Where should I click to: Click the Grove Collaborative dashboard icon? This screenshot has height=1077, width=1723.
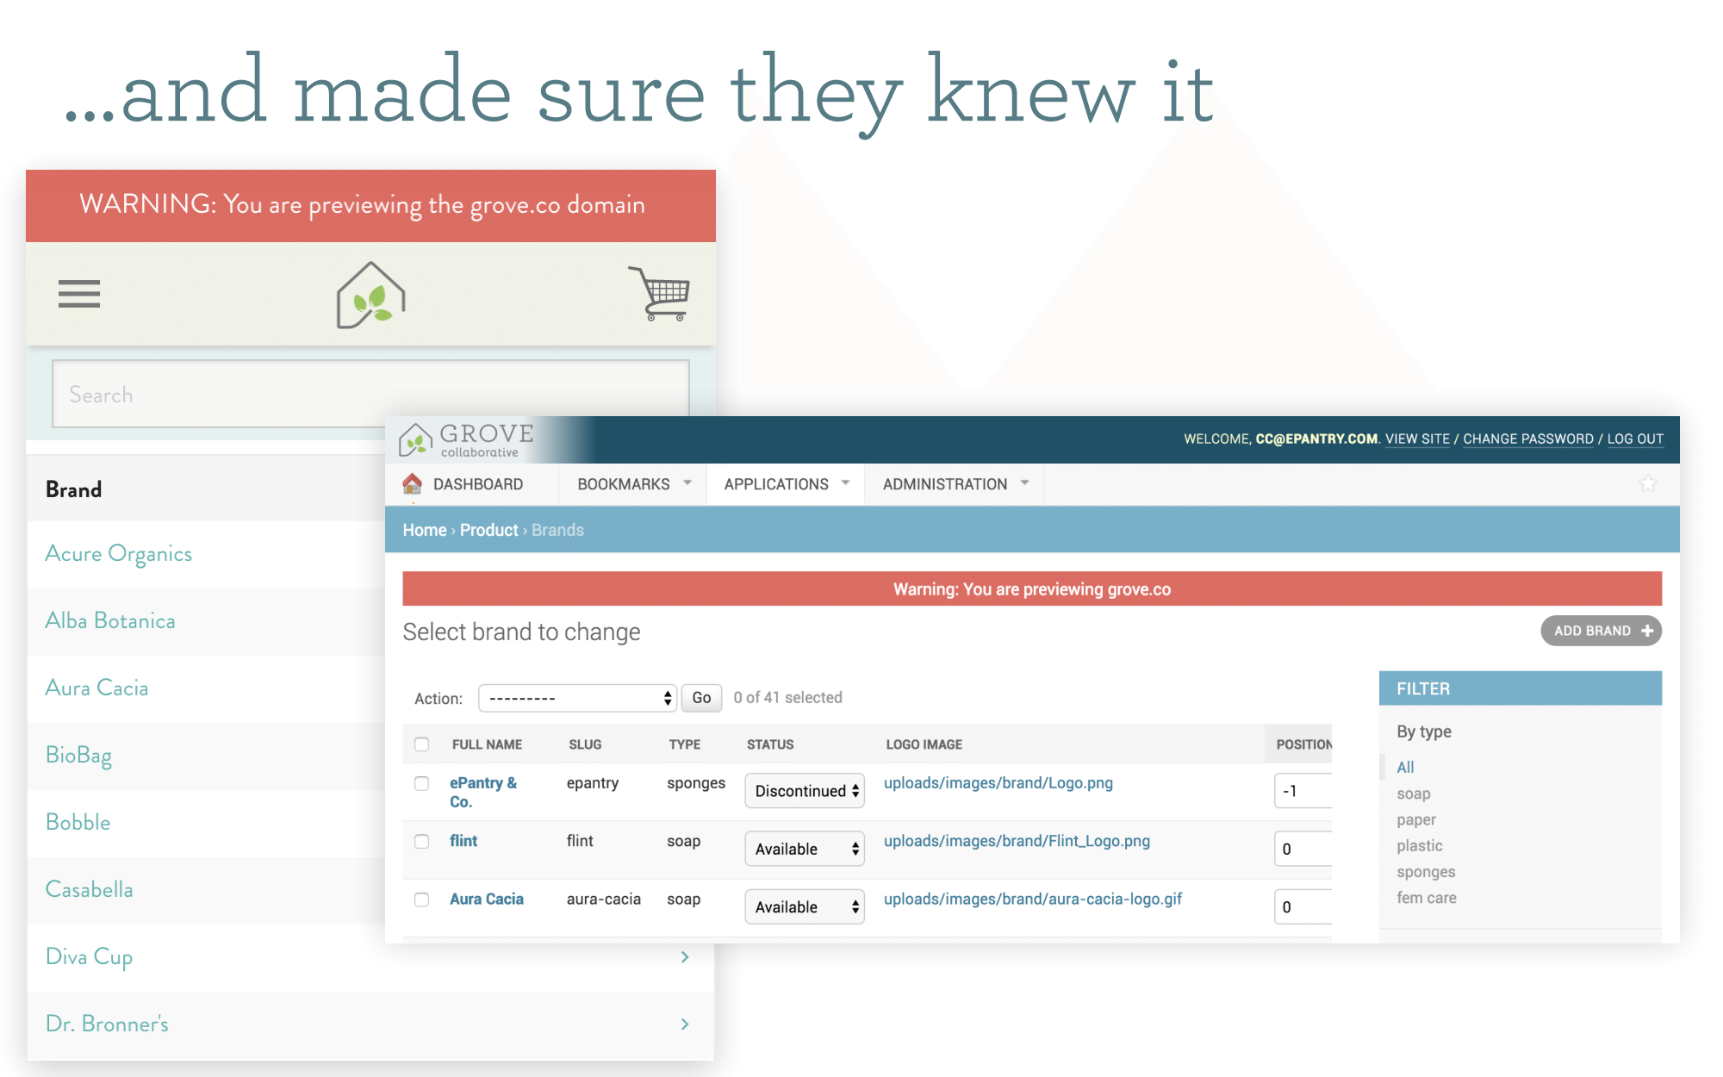(x=411, y=482)
